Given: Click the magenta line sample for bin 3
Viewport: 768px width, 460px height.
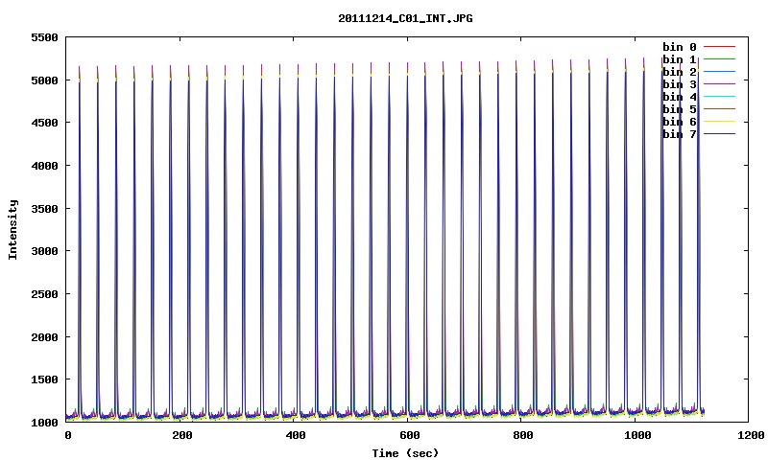Looking at the screenshot, I should [x=719, y=84].
